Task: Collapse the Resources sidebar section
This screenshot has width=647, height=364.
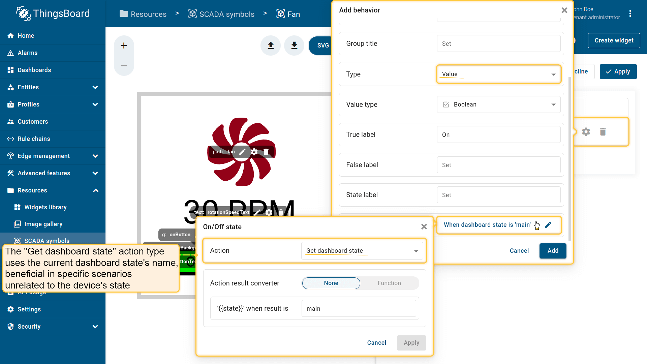Action: pyautogui.click(x=95, y=190)
